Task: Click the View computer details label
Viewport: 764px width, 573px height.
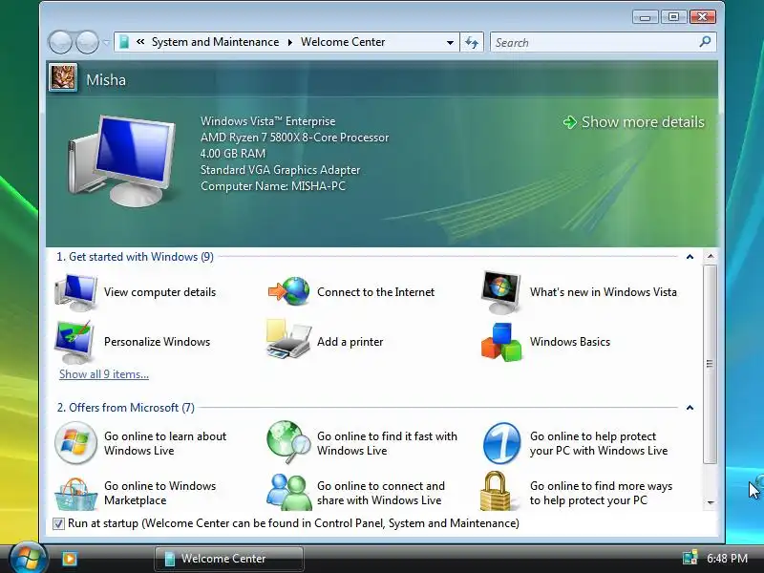Action: point(159,292)
